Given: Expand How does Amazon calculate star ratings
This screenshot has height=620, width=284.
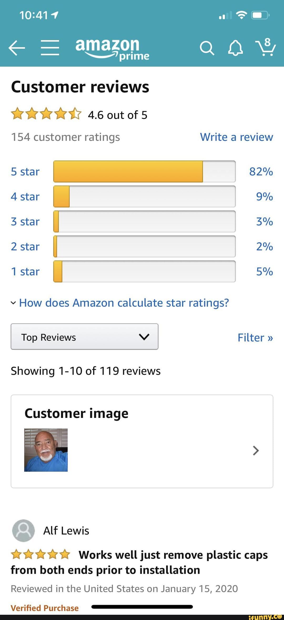Looking at the screenshot, I should 120,303.
